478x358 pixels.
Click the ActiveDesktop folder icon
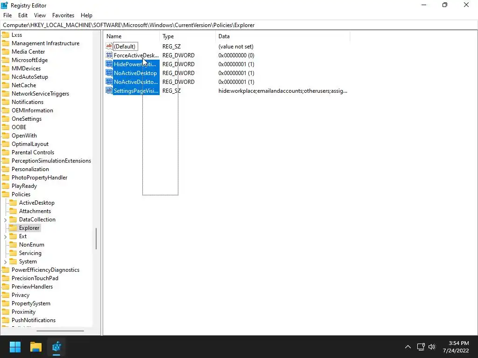[x=13, y=203]
